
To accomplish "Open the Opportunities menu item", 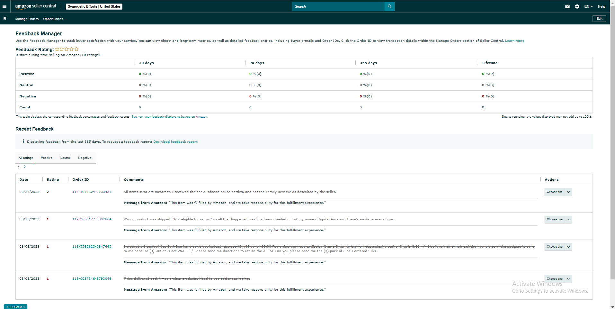I will coord(53,19).
